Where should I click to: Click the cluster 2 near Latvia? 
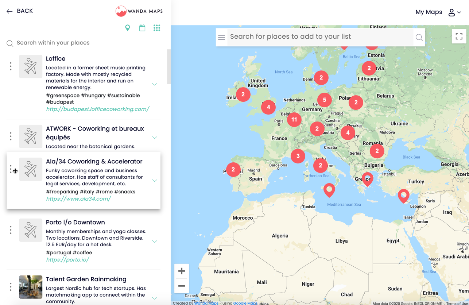369,68
